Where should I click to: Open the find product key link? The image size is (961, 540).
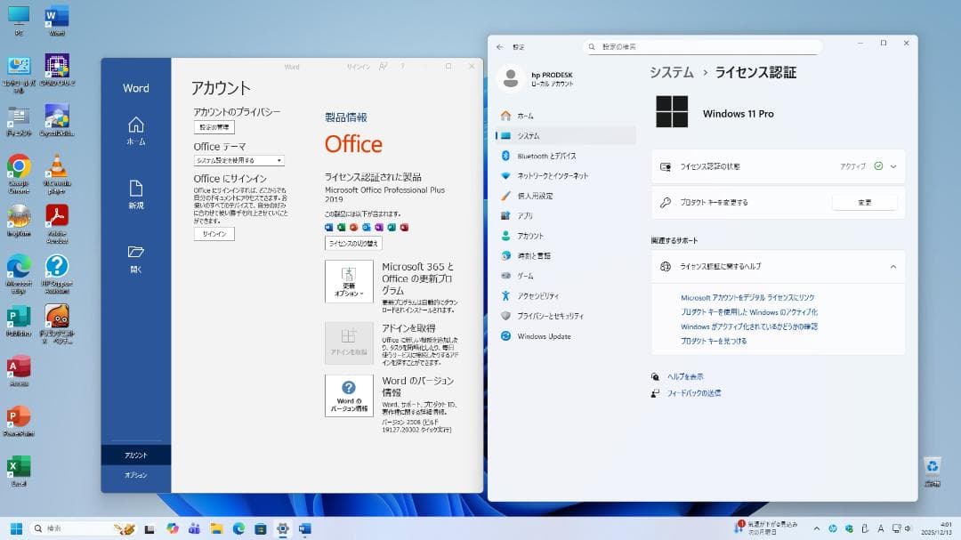tap(714, 341)
